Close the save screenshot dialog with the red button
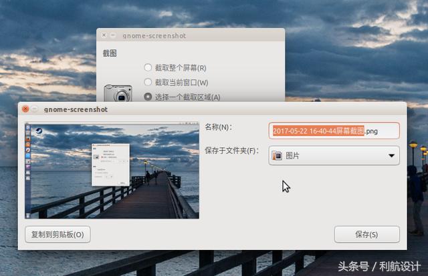Viewport: 428px width, 276px height. point(25,109)
